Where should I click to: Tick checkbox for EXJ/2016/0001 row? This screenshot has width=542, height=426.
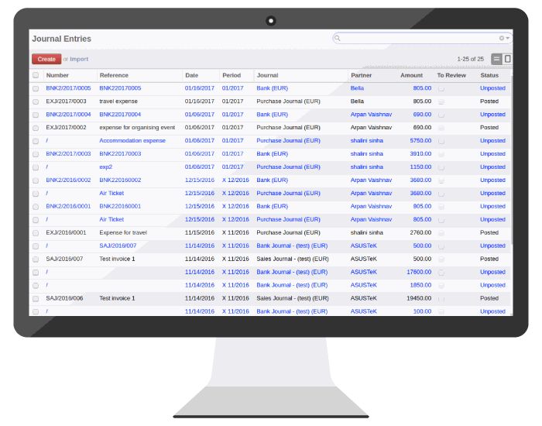(36, 233)
